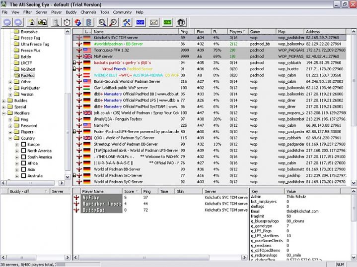The width and height of the screenshot is (357, 267).
Task: Click the red-blue refresh servers icon
Action: tap(77, 22)
